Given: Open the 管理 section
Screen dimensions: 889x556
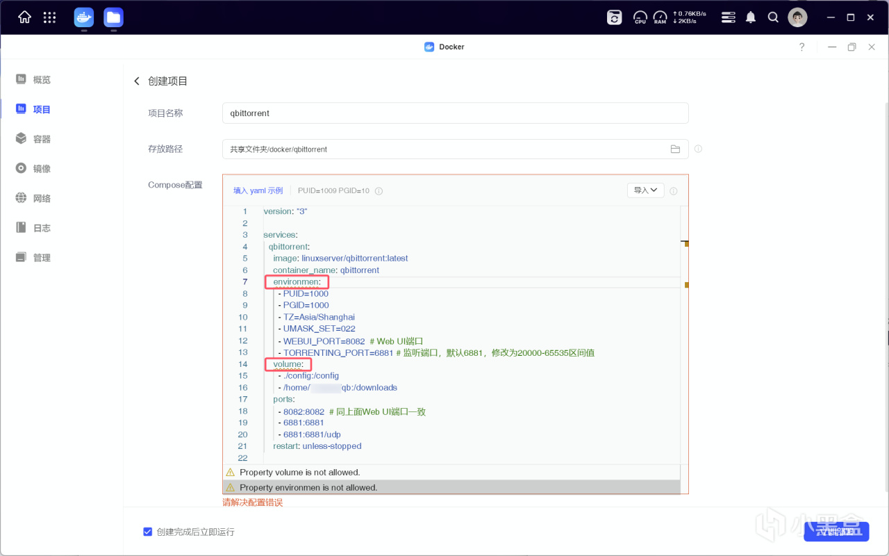Looking at the screenshot, I should coord(33,257).
